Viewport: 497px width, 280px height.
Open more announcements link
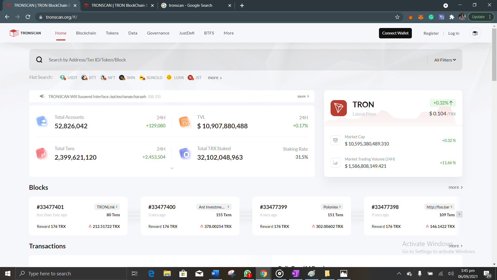click(303, 96)
